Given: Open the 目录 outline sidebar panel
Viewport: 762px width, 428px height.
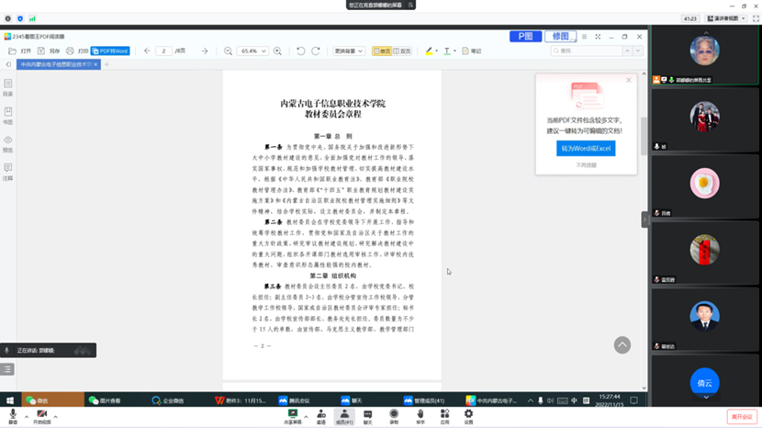Looking at the screenshot, I should (8, 87).
